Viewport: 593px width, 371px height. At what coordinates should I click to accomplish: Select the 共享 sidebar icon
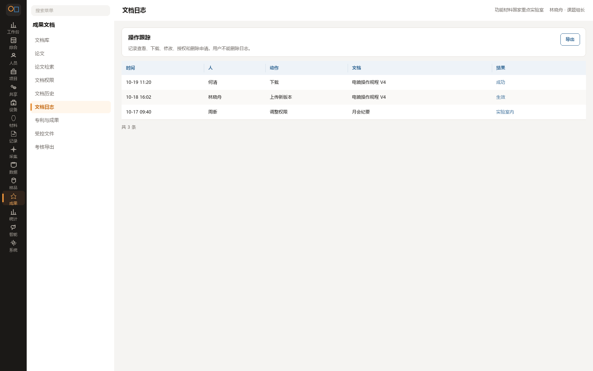[x=13, y=90]
